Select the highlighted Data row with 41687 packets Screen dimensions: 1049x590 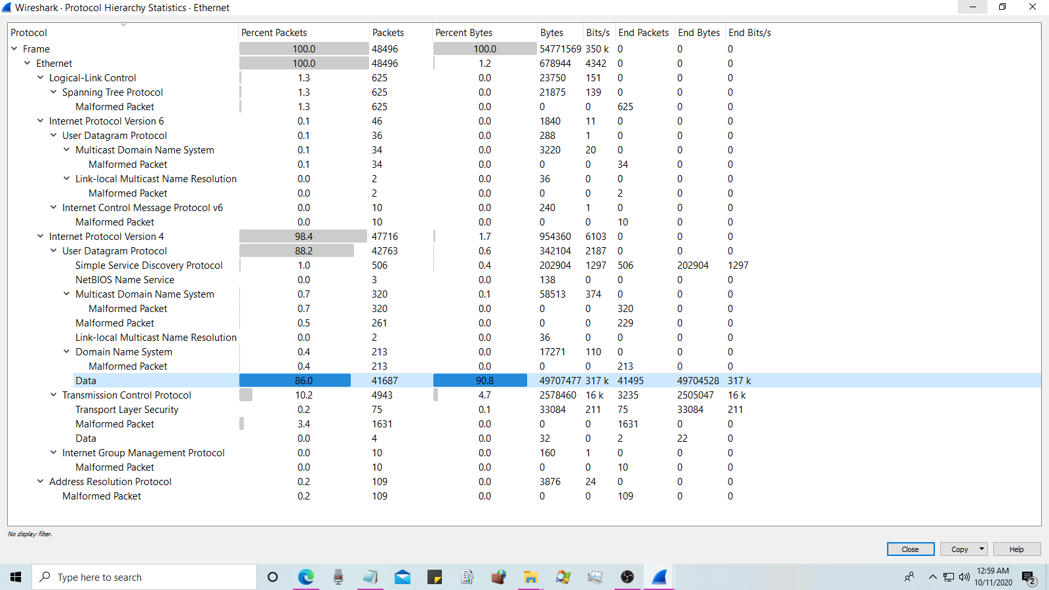click(524, 380)
